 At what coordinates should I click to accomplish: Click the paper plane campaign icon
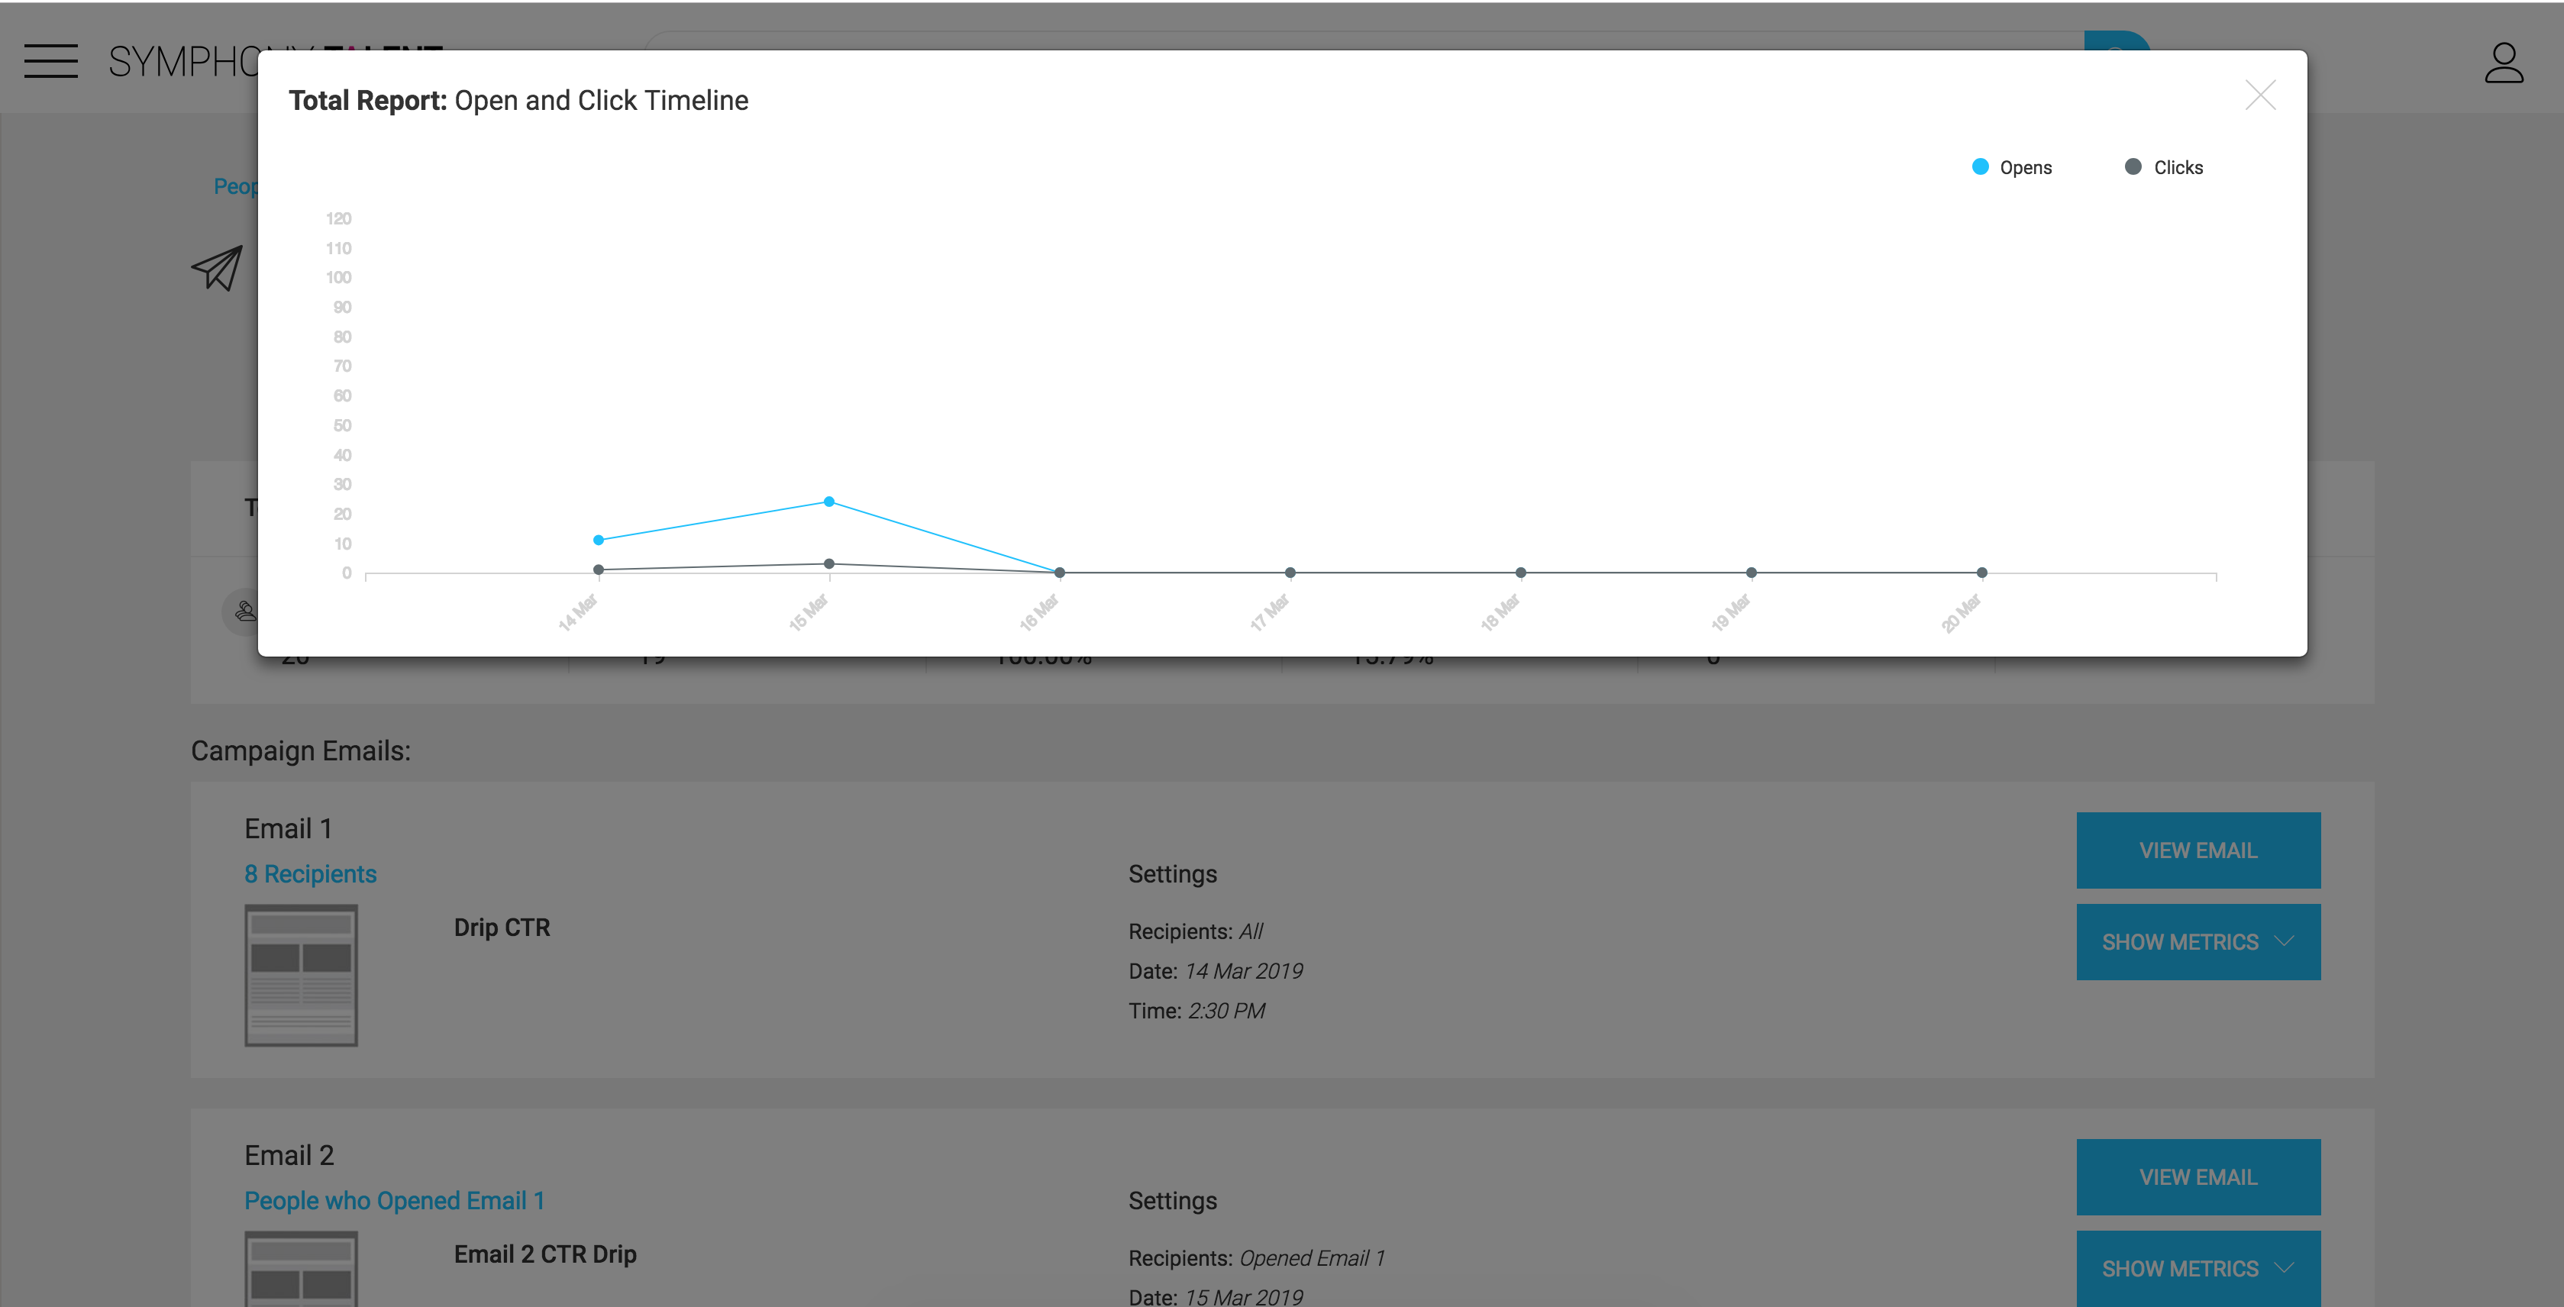218,268
